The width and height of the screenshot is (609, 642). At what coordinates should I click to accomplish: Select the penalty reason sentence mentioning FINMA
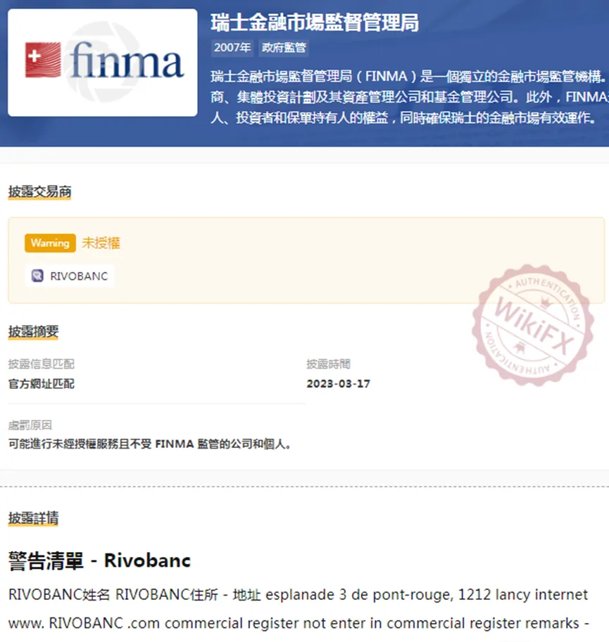150,444
